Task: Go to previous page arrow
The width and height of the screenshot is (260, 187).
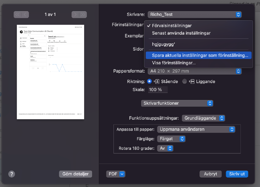Action: pyautogui.click(x=25, y=14)
